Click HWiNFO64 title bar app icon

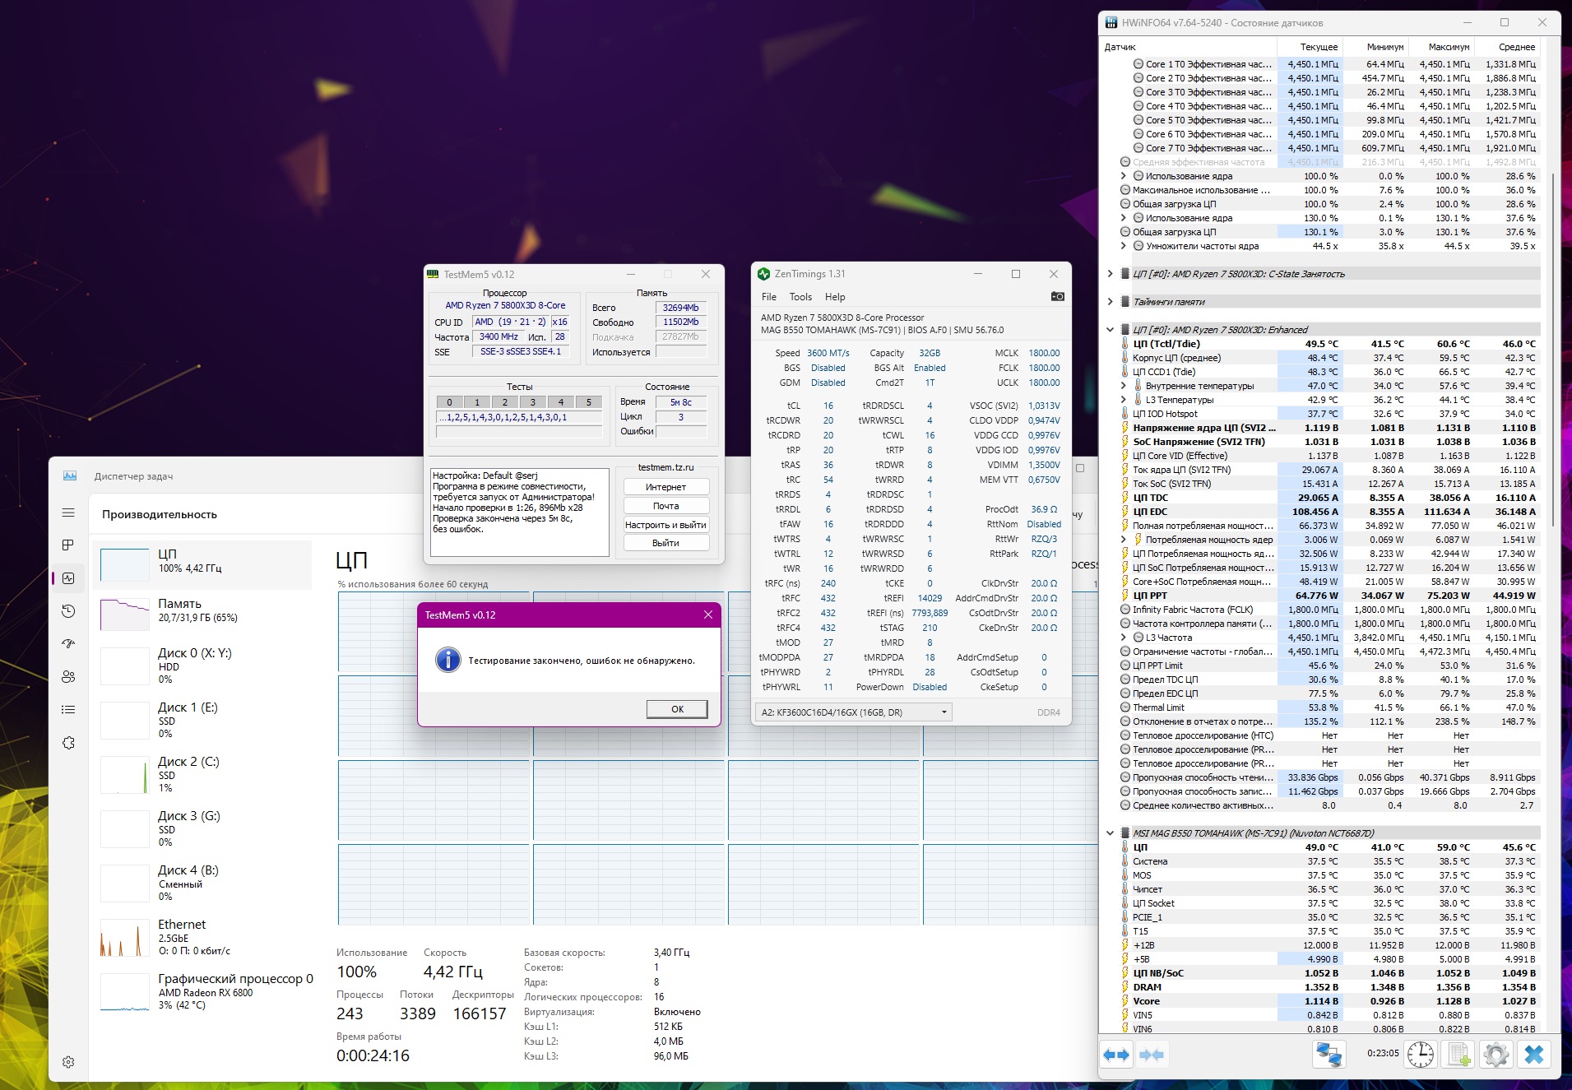1111,23
